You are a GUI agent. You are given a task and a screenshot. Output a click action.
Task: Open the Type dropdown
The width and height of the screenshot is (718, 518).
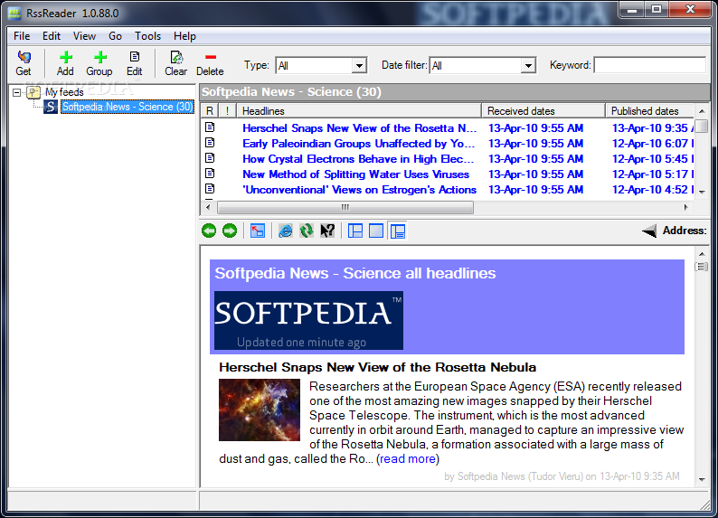click(360, 65)
